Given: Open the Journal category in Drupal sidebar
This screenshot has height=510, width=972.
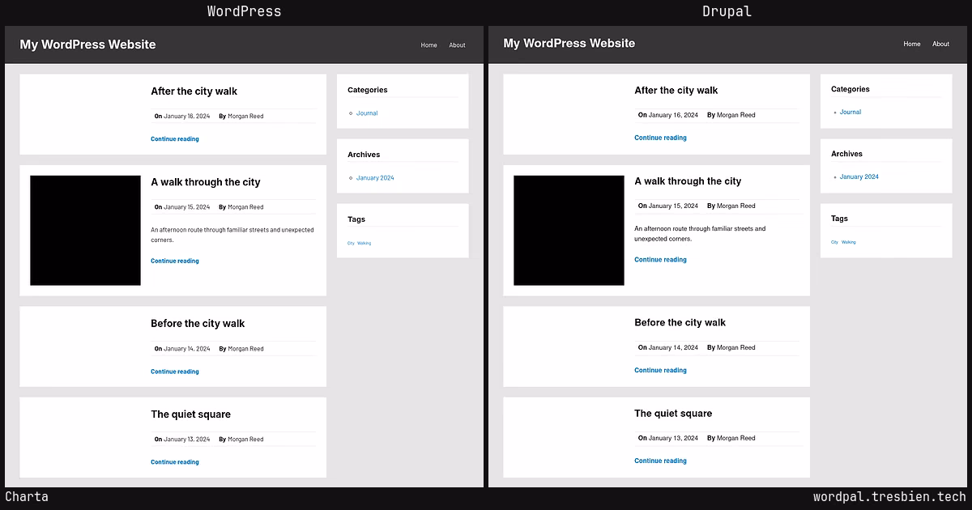Looking at the screenshot, I should point(850,113).
